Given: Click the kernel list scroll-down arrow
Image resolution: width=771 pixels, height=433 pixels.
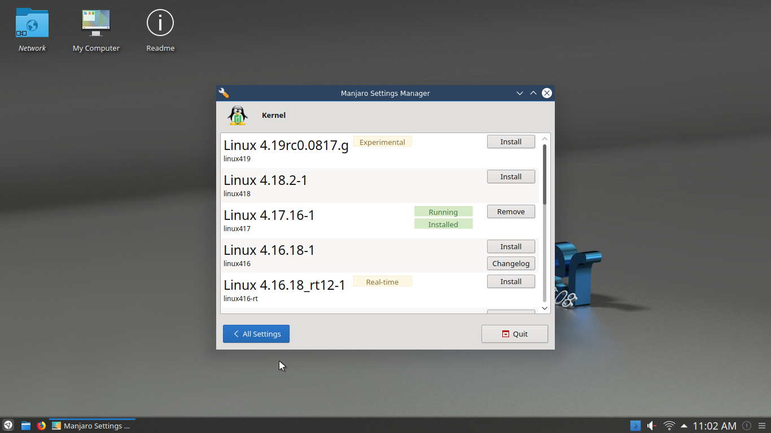Looking at the screenshot, I should coord(545,308).
